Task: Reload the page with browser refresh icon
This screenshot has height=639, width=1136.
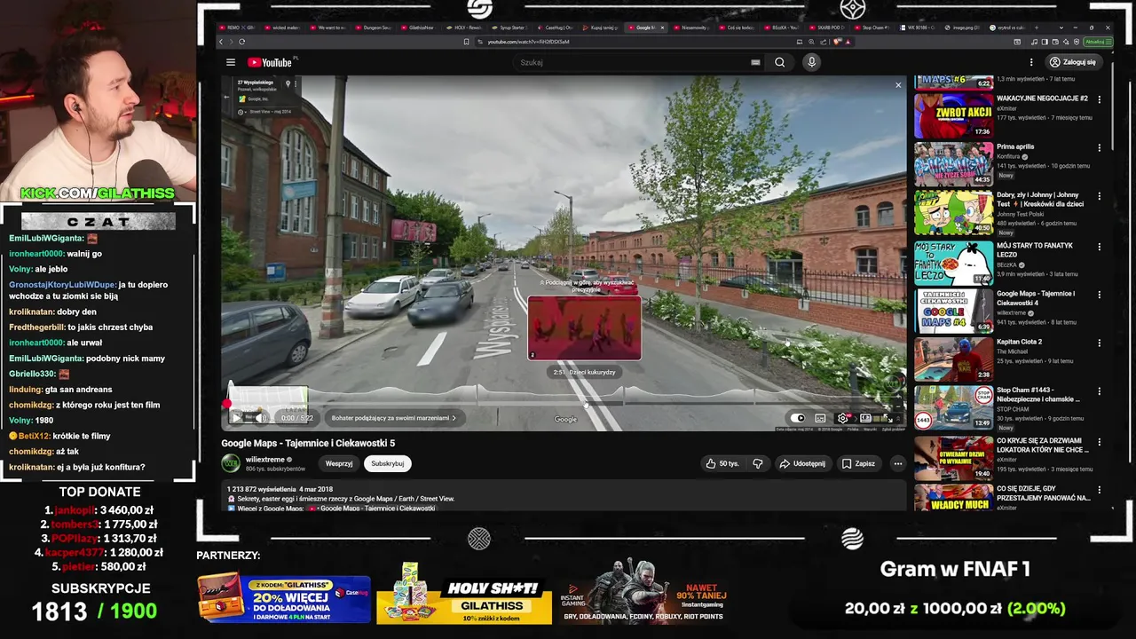Action: point(241,42)
